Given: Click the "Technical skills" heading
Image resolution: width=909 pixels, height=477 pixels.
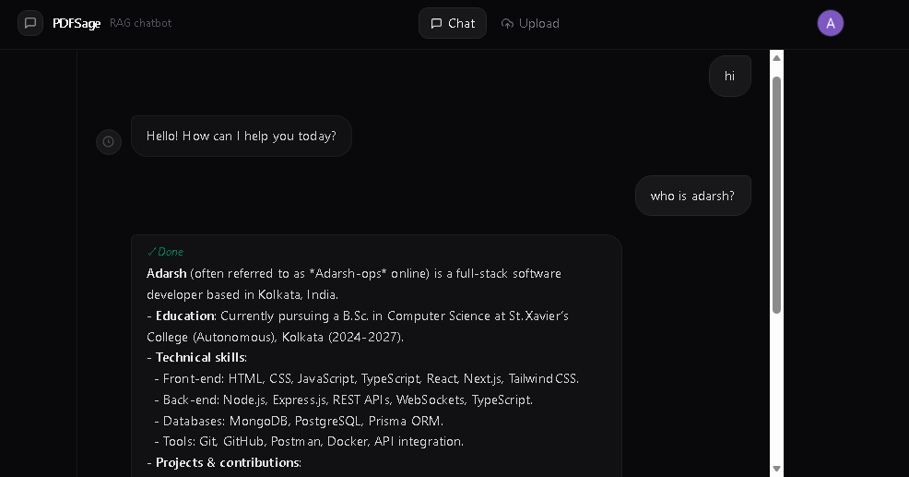Looking at the screenshot, I should coord(200,357).
